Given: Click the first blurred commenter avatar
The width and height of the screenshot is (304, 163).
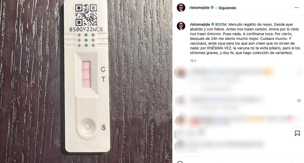Looking at the screenshot, I should tap(180, 72).
